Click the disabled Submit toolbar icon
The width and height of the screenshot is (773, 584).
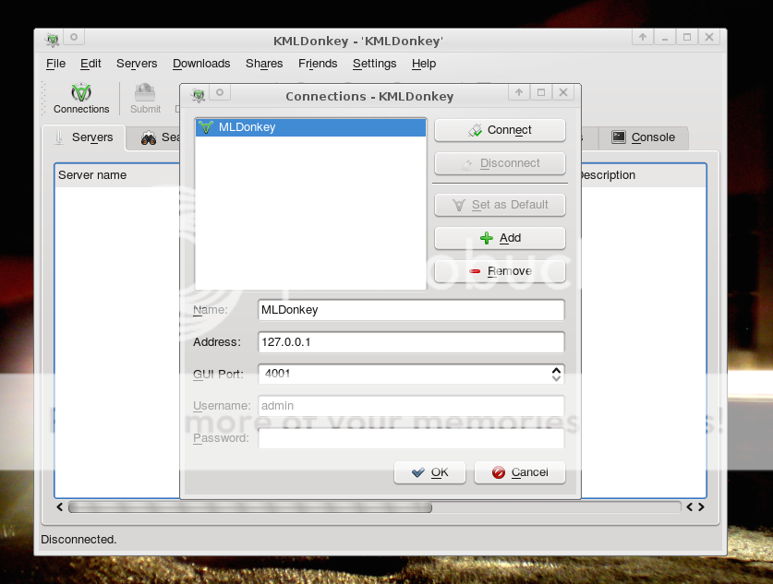point(145,99)
